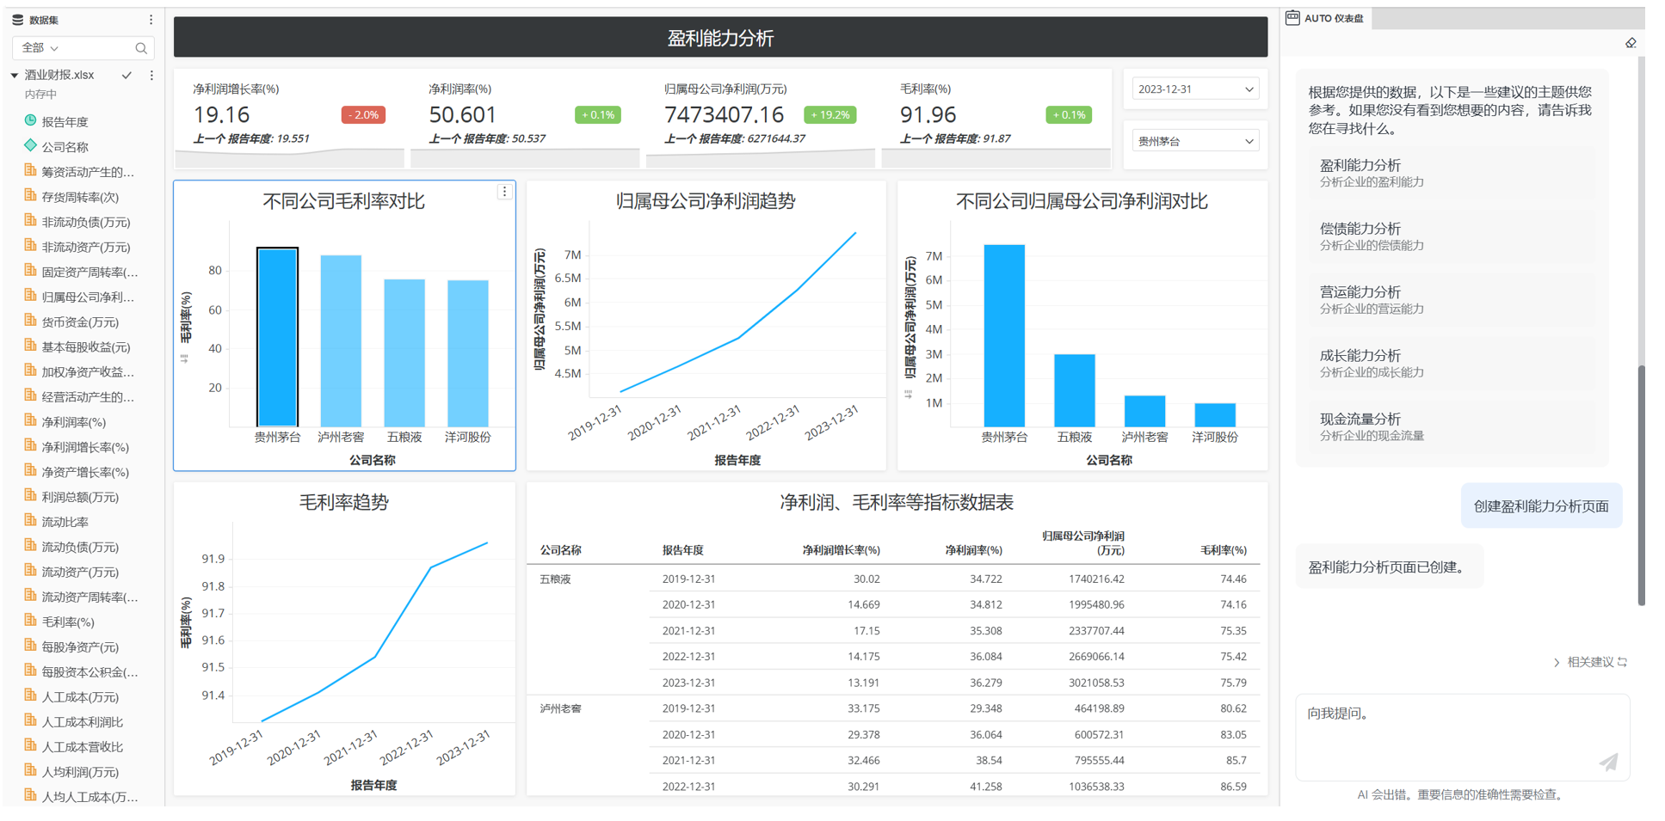Click the 报告年度 table column header

(682, 550)
